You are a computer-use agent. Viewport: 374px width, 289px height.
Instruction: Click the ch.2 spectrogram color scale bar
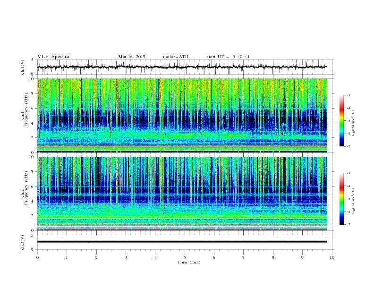click(x=341, y=199)
